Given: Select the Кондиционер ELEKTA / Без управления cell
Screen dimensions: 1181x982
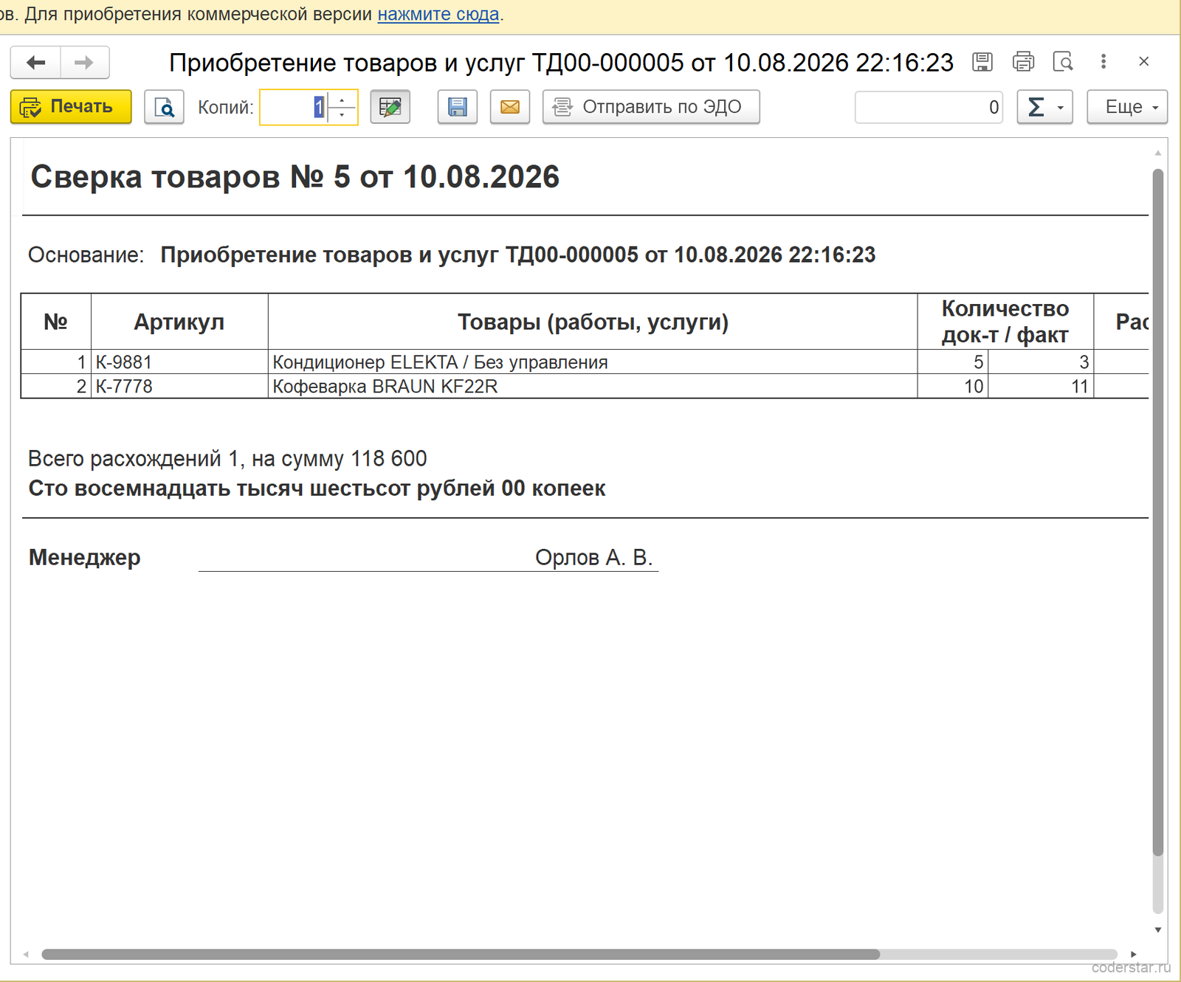Looking at the screenshot, I should pos(593,362).
